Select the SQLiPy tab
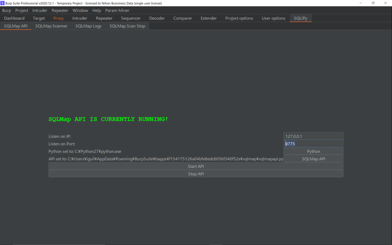The image size is (392, 245). tap(301, 18)
